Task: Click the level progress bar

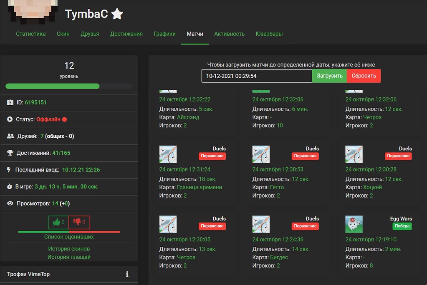Action: 69,86
